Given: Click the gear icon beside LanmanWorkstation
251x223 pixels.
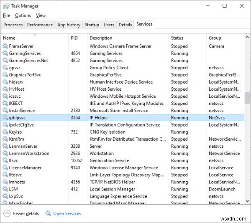Looking at the screenshot, I should tap(5, 153).
